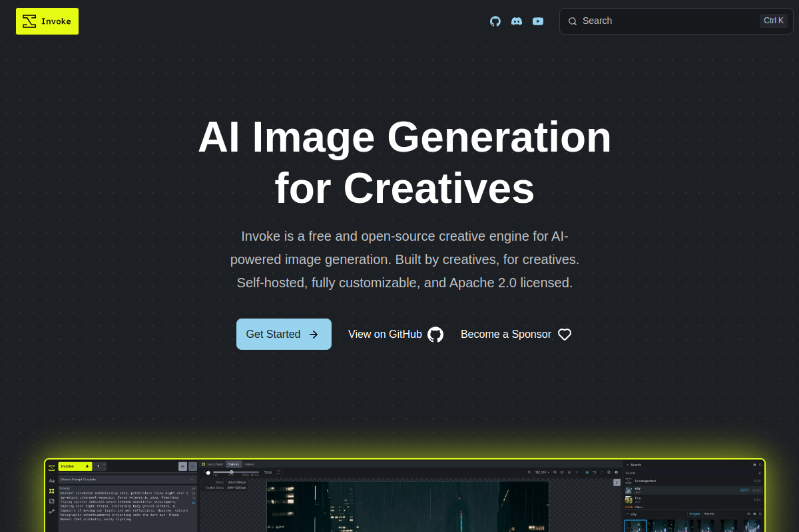The width and height of the screenshot is (799, 532).
Task: Click the redo arrow in canvas toolbar
Action: 601,472
